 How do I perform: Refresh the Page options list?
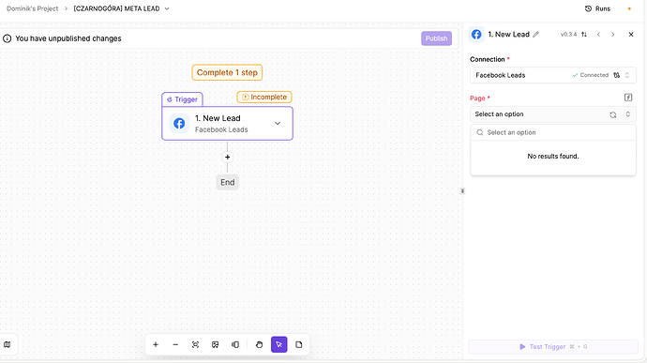tap(612, 114)
